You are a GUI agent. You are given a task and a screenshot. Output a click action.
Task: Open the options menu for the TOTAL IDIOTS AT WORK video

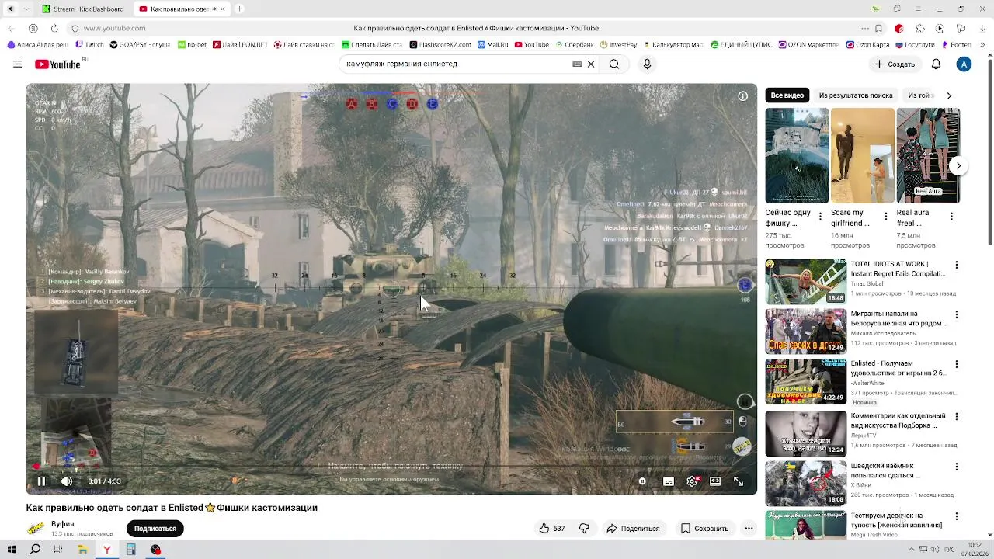click(957, 265)
